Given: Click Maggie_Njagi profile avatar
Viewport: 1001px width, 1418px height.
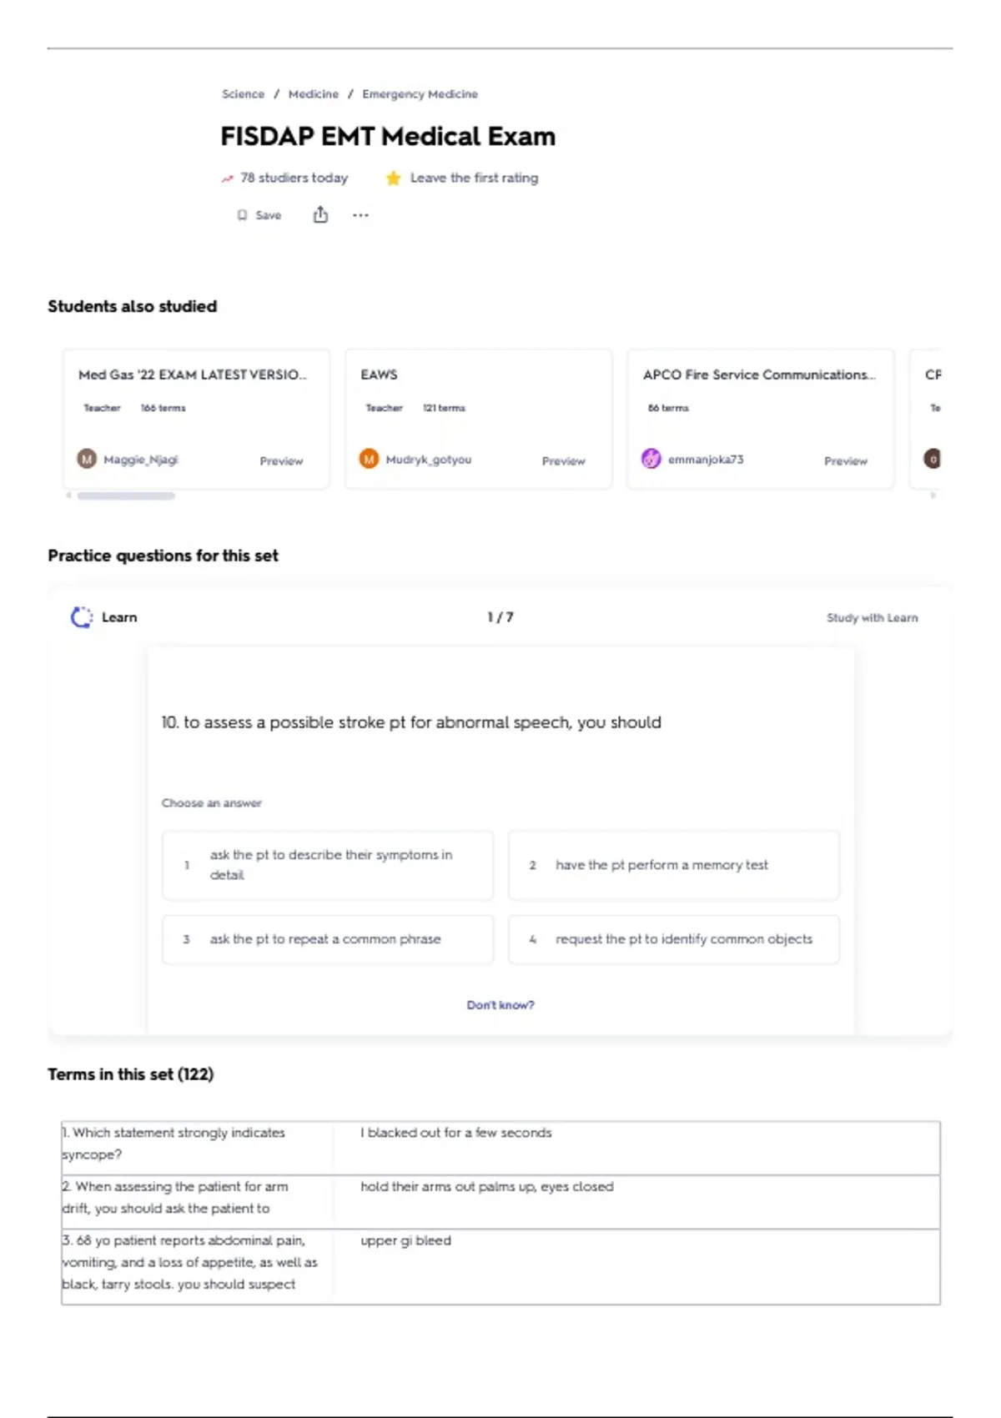Looking at the screenshot, I should pyautogui.click(x=87, y=459).
